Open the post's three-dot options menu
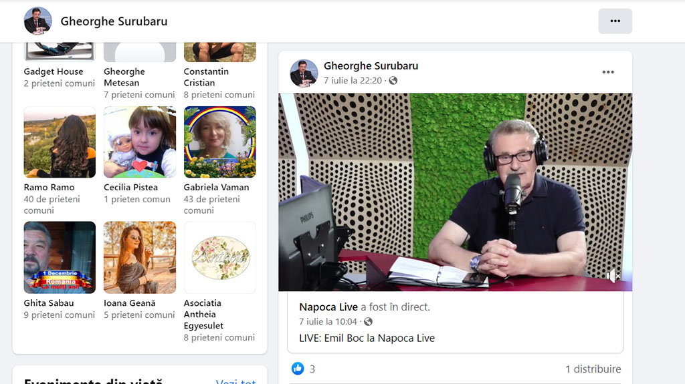Image resolution: width=685 pixels, height=384 pixels. (x=608, y=72)
